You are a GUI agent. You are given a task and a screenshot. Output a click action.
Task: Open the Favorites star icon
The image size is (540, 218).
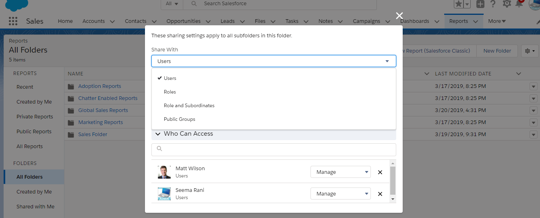coord(459,4)
